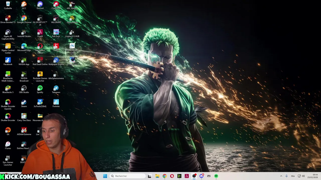Select the Logitech G HUB icon
Image resolution: width=321 pixels, height=180 pixels.
[x=72, y=33]
